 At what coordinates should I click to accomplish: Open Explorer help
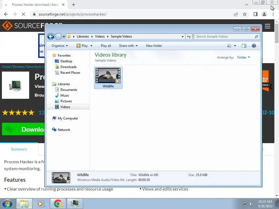[254, 46]
